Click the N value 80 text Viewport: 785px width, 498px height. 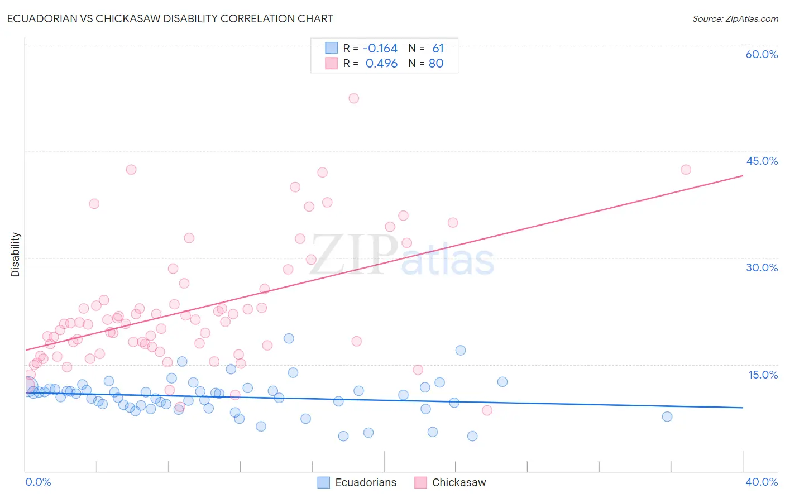tap(436, 63)
